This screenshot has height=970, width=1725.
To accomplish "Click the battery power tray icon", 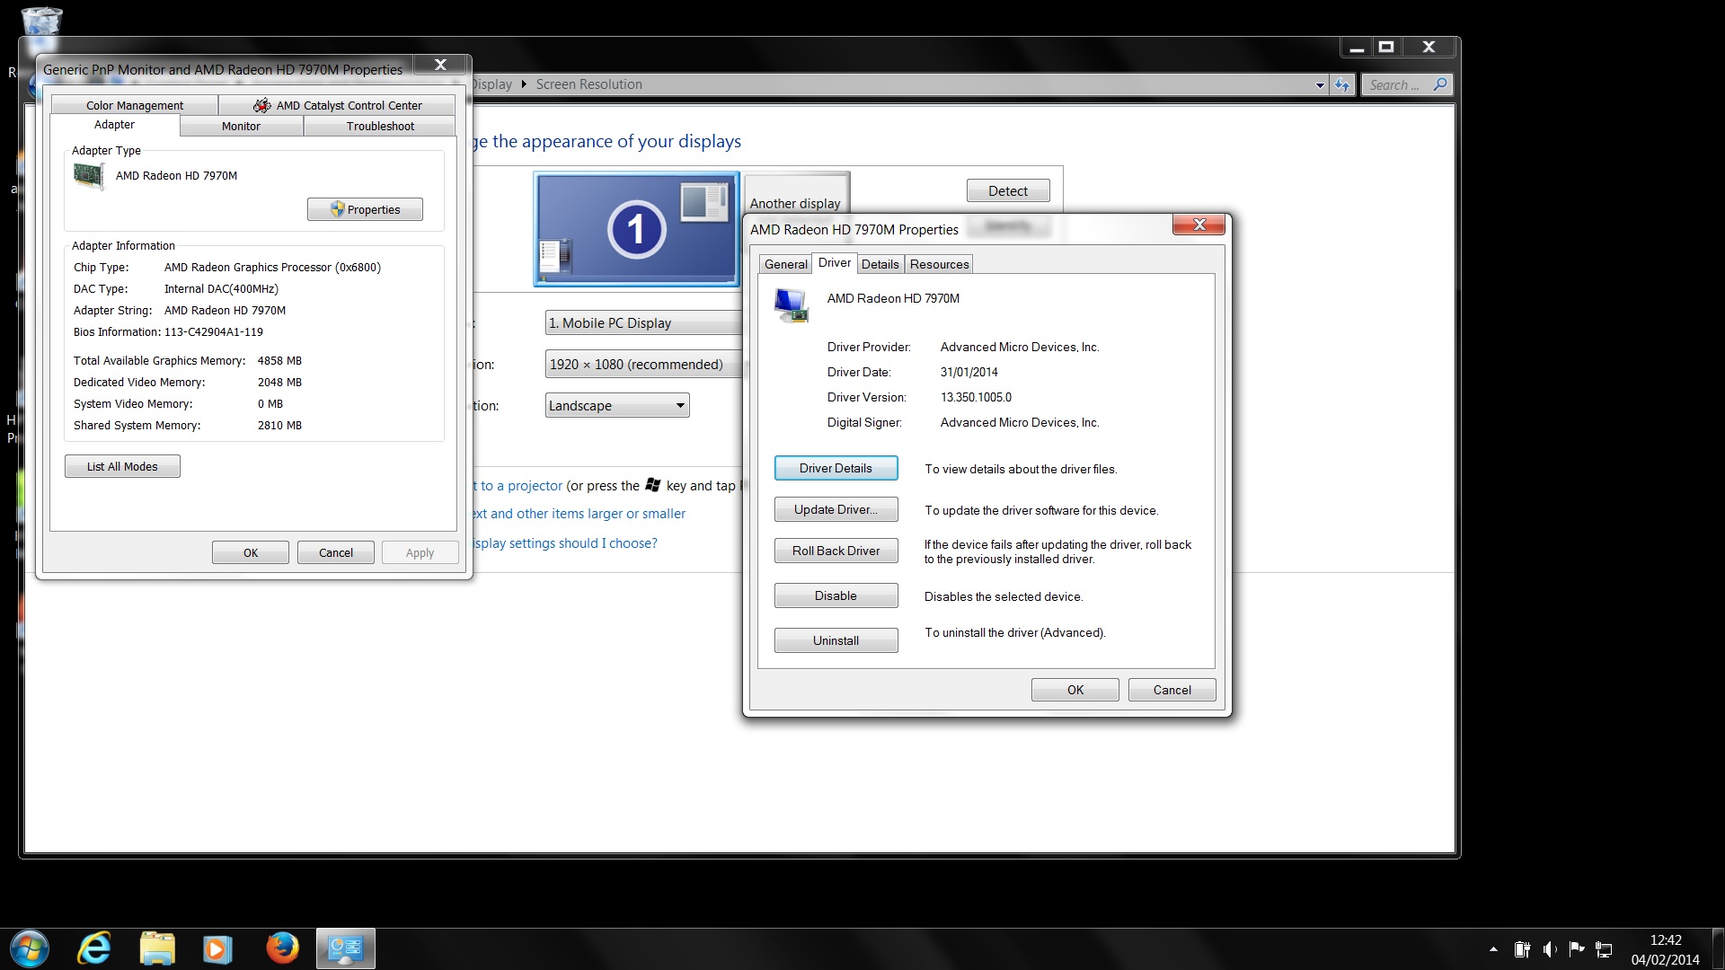I will coord(1521,949).
